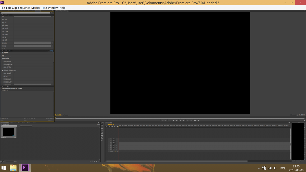Select the Hand tool in the Tools panel
This screenshot has width=306, height=172.
[102, 139]
